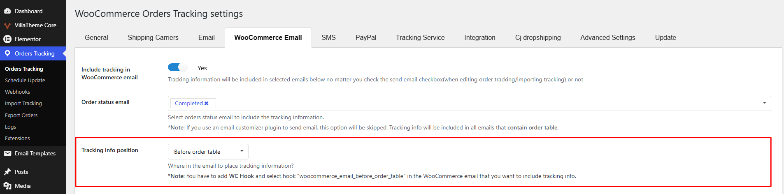Click the Elementor icon in sidebar

pyautogui.click(x=7, y=39)
